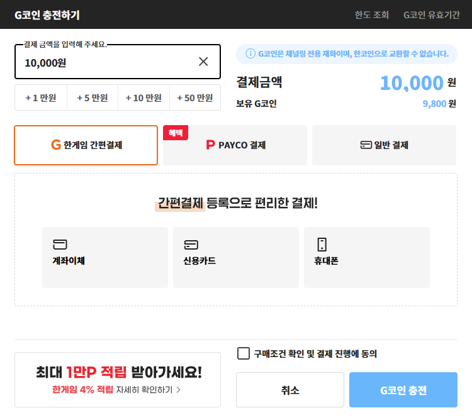This screenshot has height=420, width=472.
Task: Choose 신용카드 payment method card
Action: pyautogui.click(x=236, y=257)
